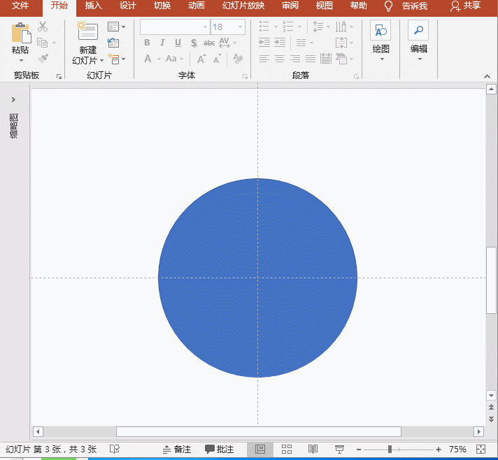Click the Copy icon
The image size is (498, 460).
[42, 42]
